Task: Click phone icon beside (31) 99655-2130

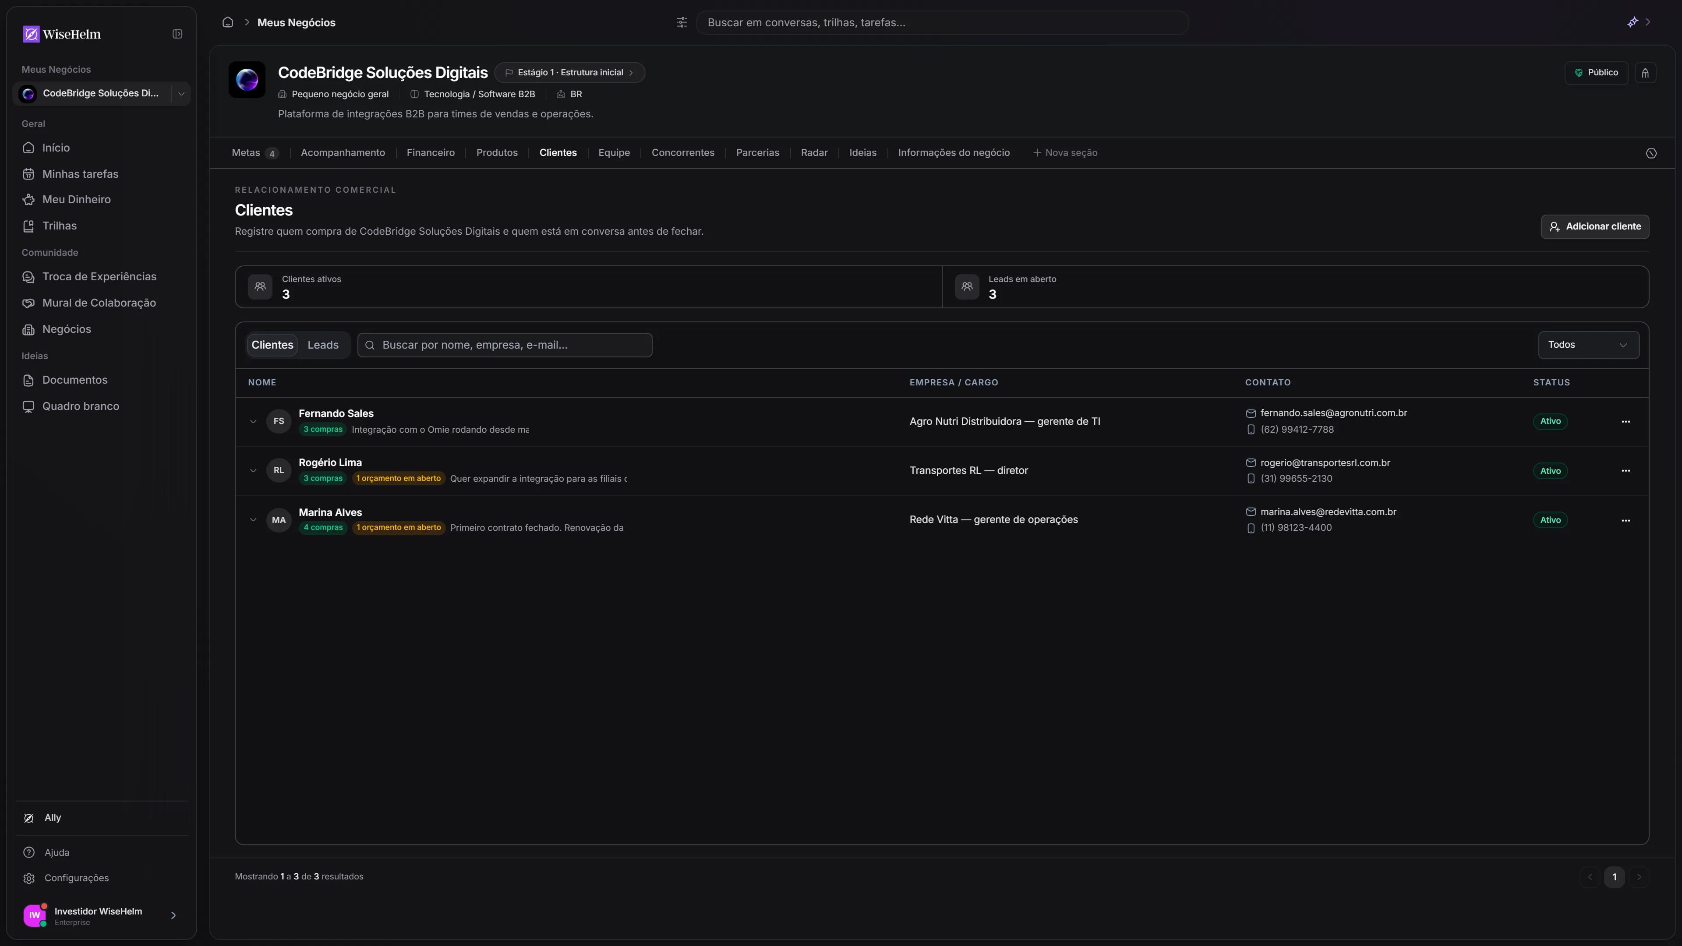Action: point(1251,479)
